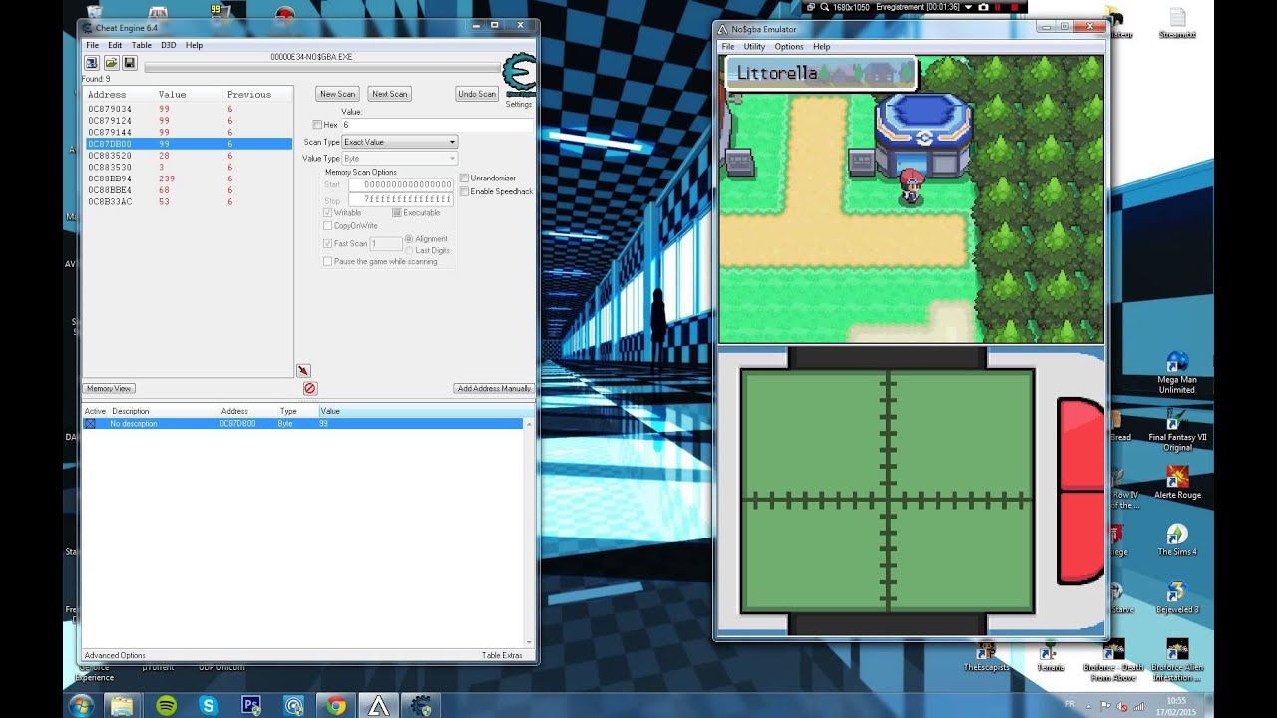
Task: Toggle the Writable checkbox
Action: click(x=328, y=213)
